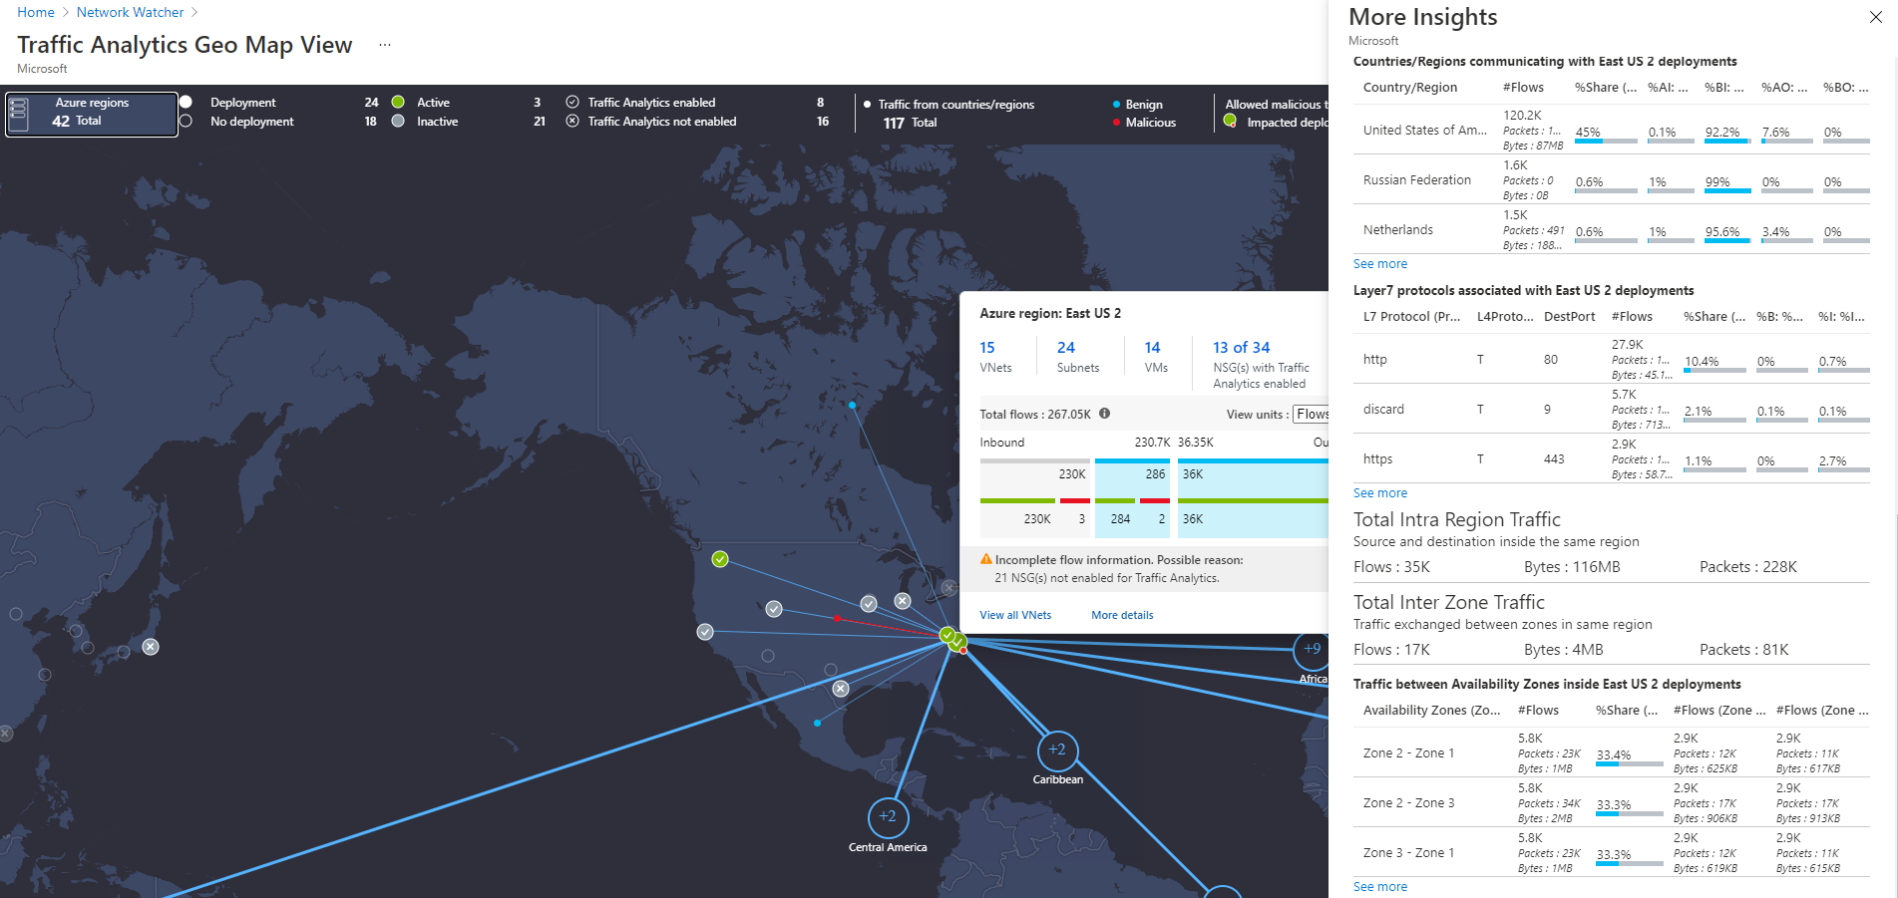
Task: Open the View units Flows dropdown
Action: click(x=1312, y=414)
